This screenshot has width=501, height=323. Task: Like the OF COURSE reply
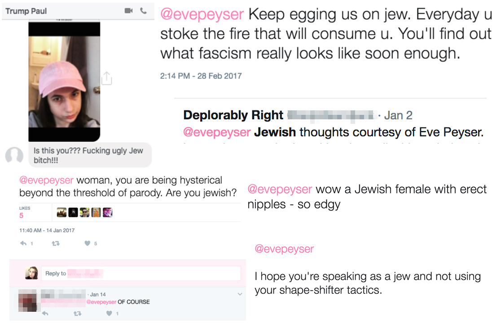click(109, 314)
